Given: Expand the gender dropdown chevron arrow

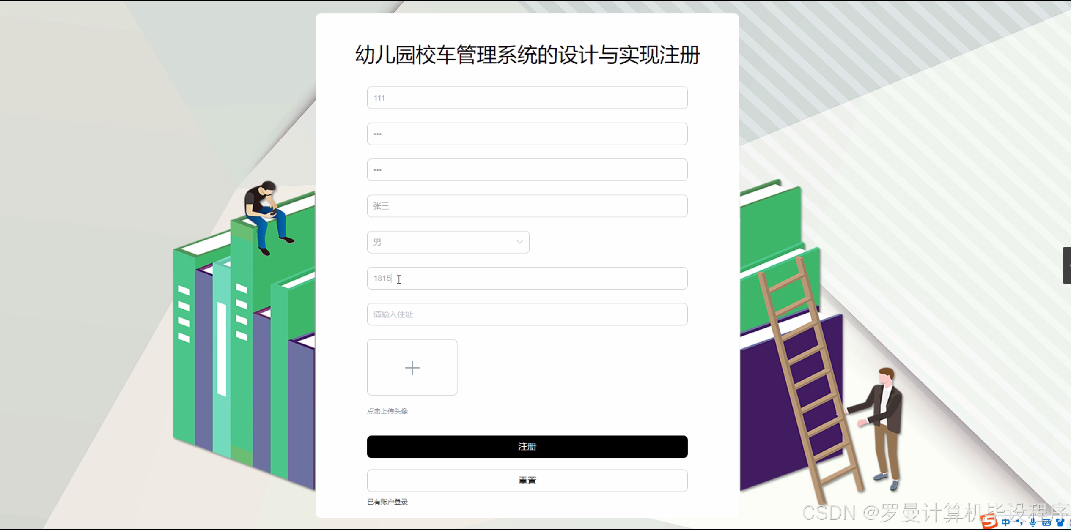Looking at the screenshot, I should click(x=519, y=242).
